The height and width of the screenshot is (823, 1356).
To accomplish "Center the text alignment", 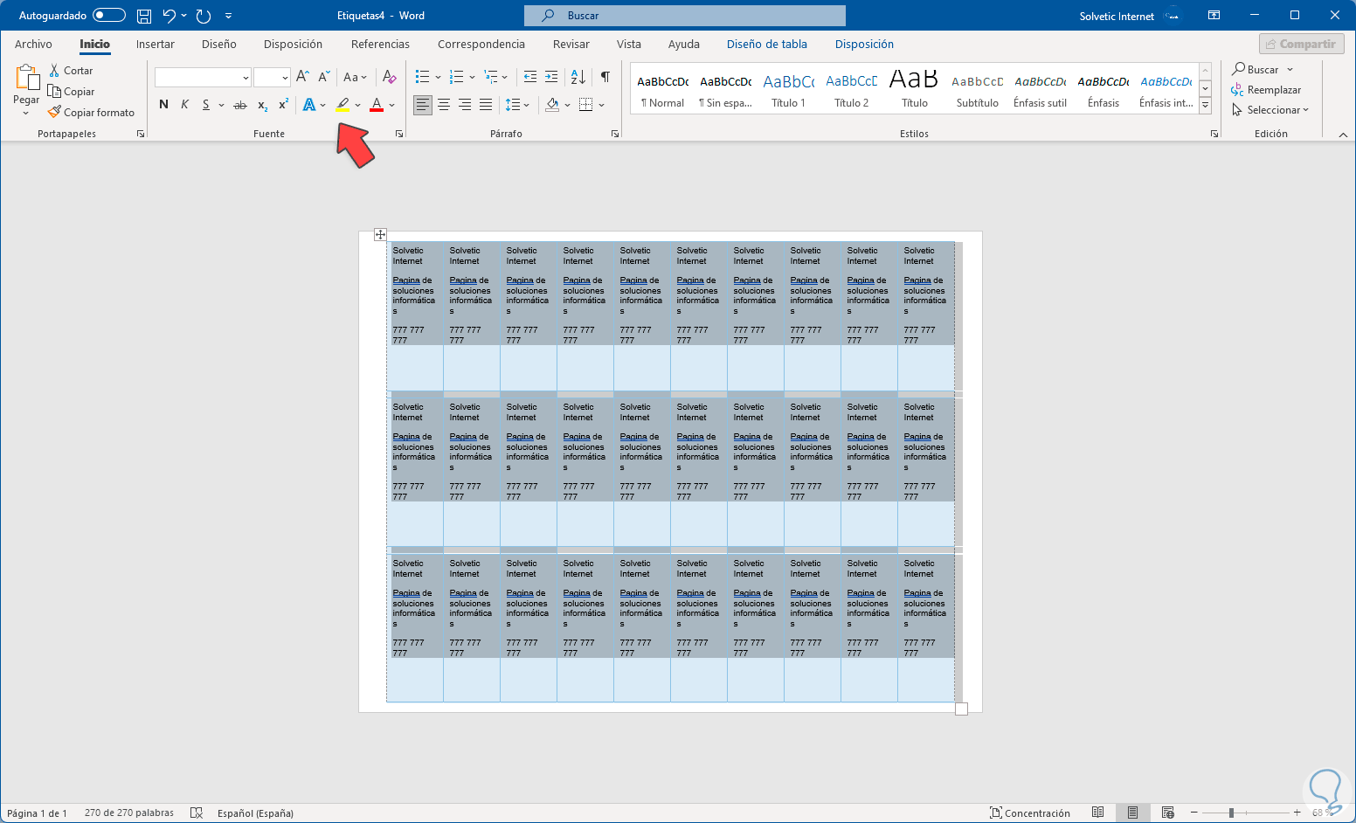I will pos(444,105).
